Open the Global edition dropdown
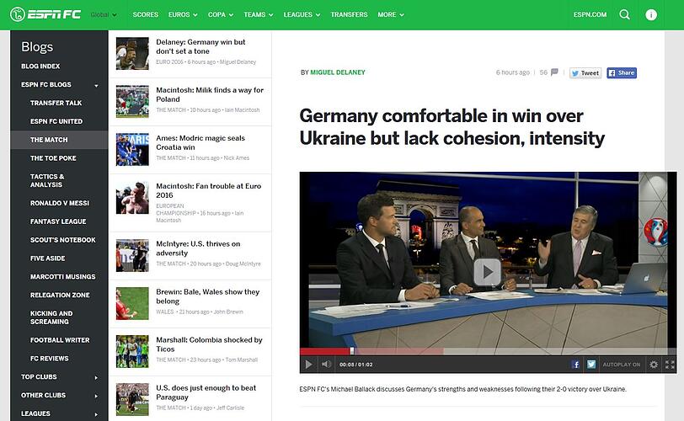Image resolution: width=684 pixels, height=421 pixels. [x=104, y=15]
